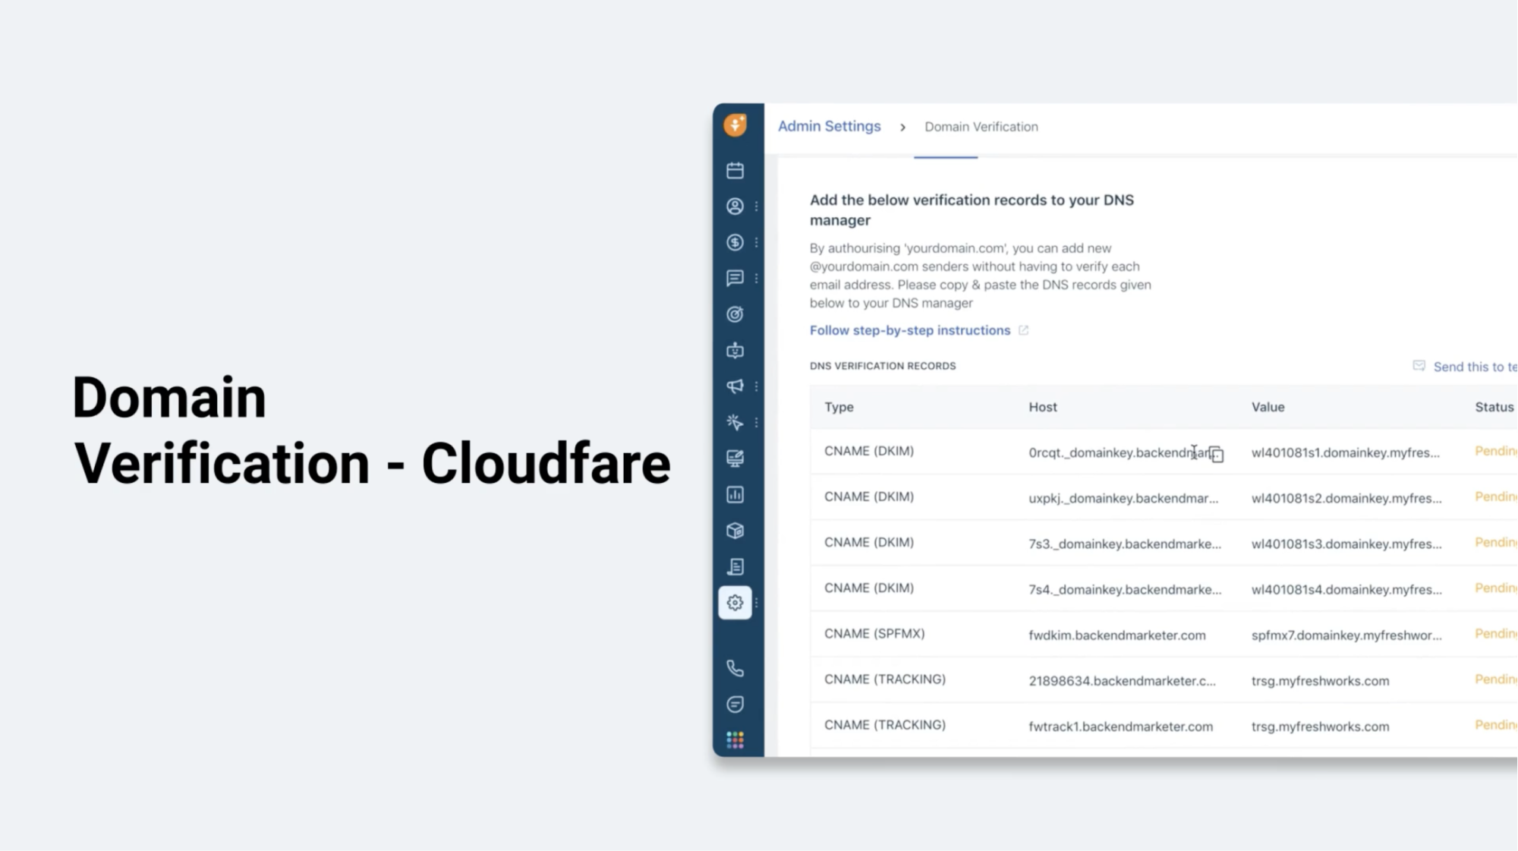Go to Admin Settings breadcrumb
Screen dimensions: 1518x851
(x=829, y=127)
